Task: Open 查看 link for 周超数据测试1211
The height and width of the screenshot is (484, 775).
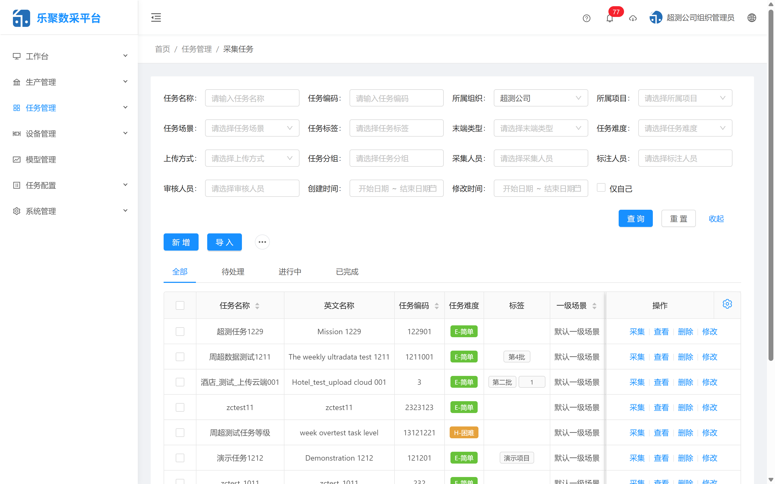Action: (x=661, y=357)
